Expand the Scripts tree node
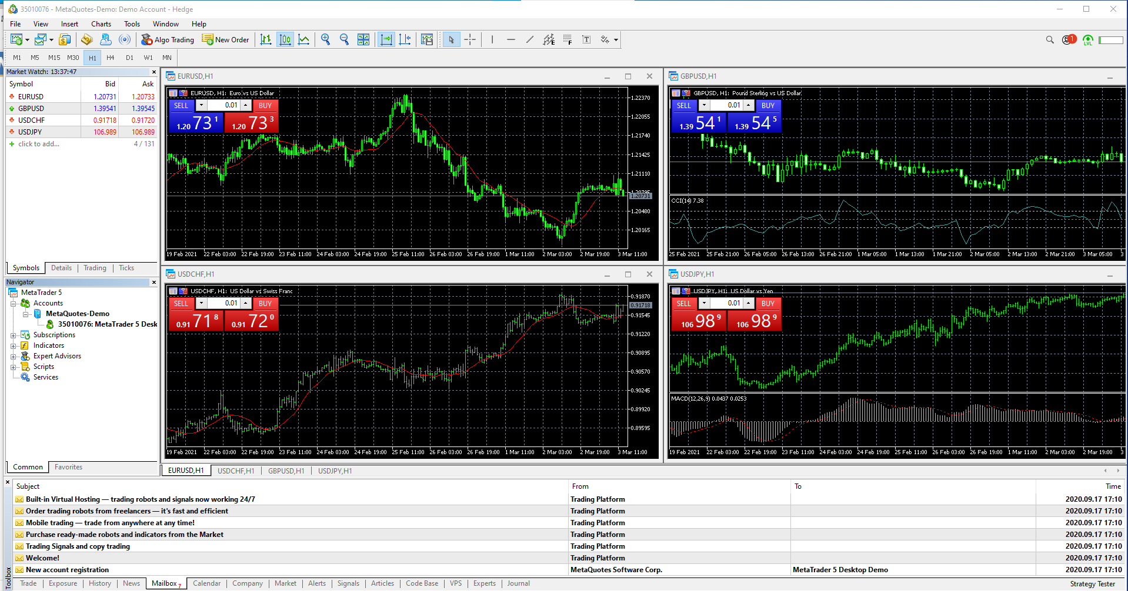 pos(13,367)
